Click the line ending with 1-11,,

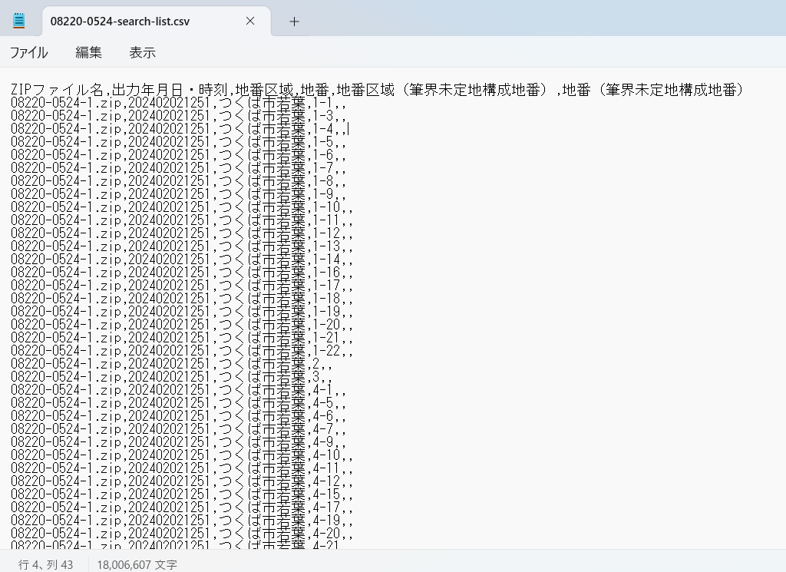point(182,220)
